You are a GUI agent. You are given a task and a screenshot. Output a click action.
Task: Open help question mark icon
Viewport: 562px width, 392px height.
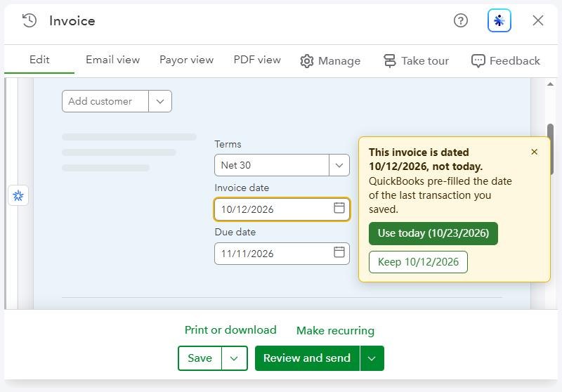tap(461, 20)
